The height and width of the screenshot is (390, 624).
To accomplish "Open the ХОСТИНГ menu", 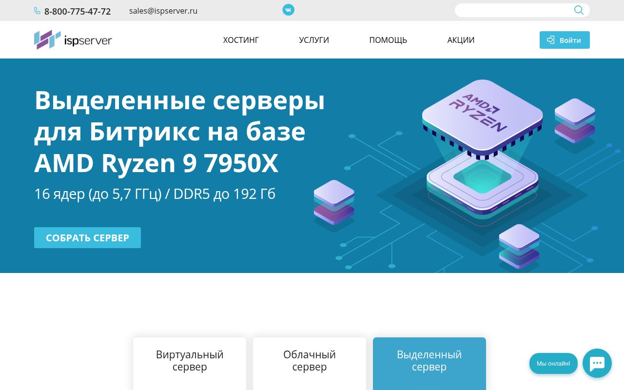I will point(241,40).
